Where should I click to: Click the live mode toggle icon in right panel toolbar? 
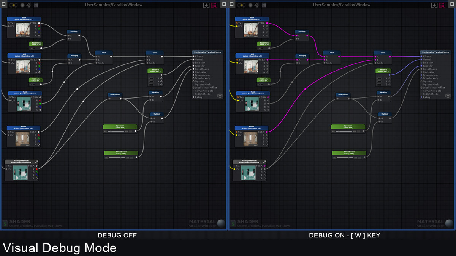pos(241,5)
